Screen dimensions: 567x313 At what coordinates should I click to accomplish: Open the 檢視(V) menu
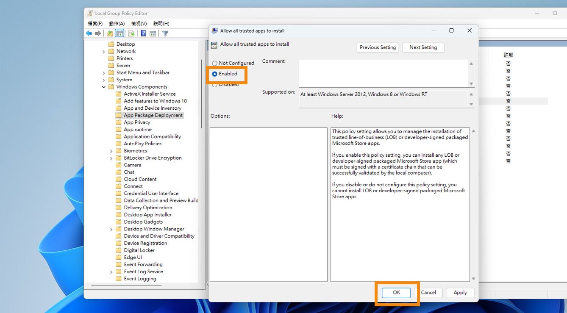pyautogui.click(x=139, y=24)
